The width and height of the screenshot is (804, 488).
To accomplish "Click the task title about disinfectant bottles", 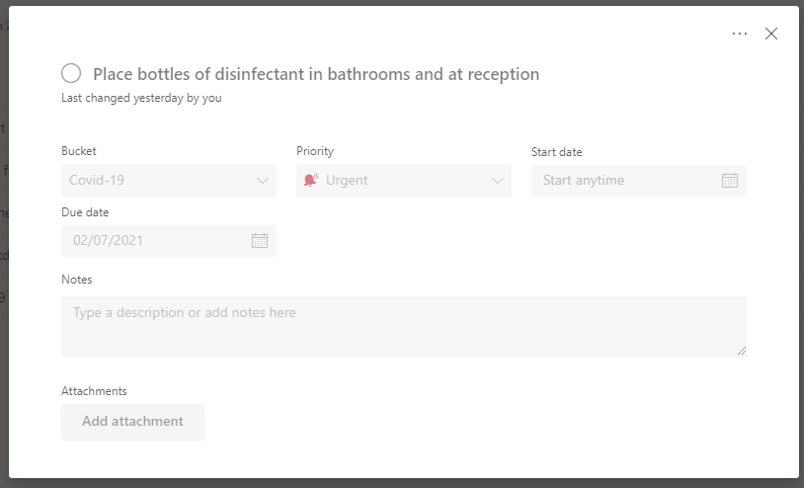I will [316, 74].
